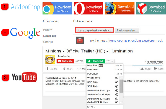
Task: Click the info icon beside WebM 360p
Action: pos(116,78)
